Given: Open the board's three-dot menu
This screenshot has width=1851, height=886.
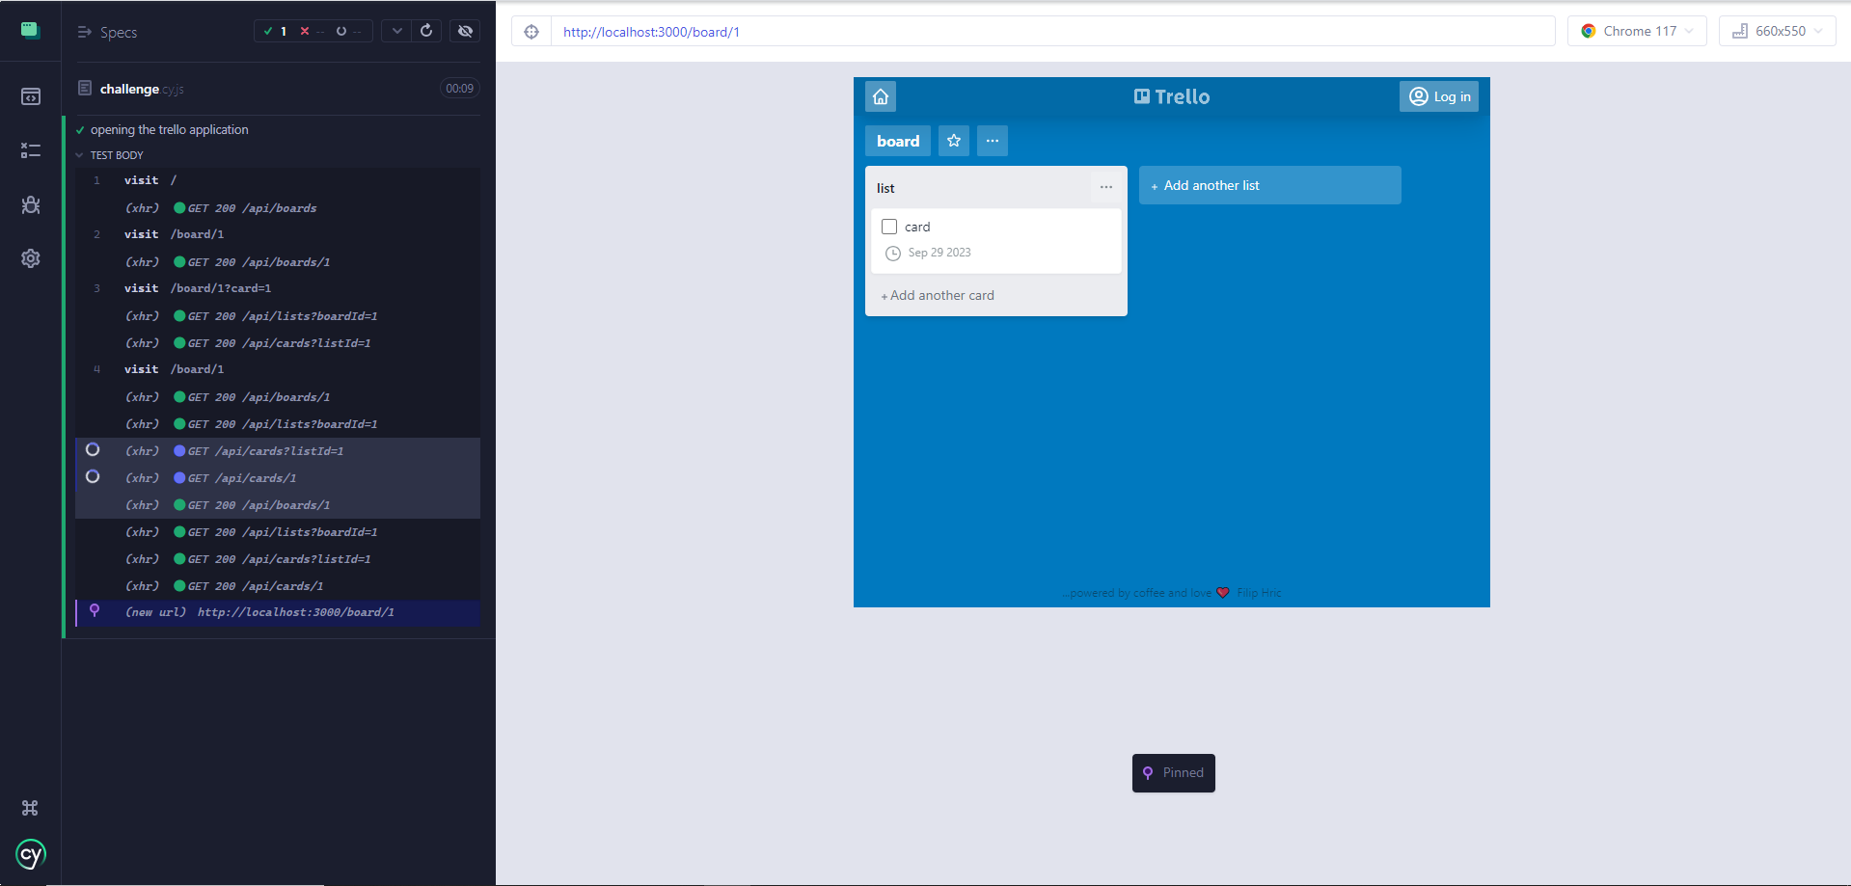Looking at the screenshot, I should [x=993, y=141].
